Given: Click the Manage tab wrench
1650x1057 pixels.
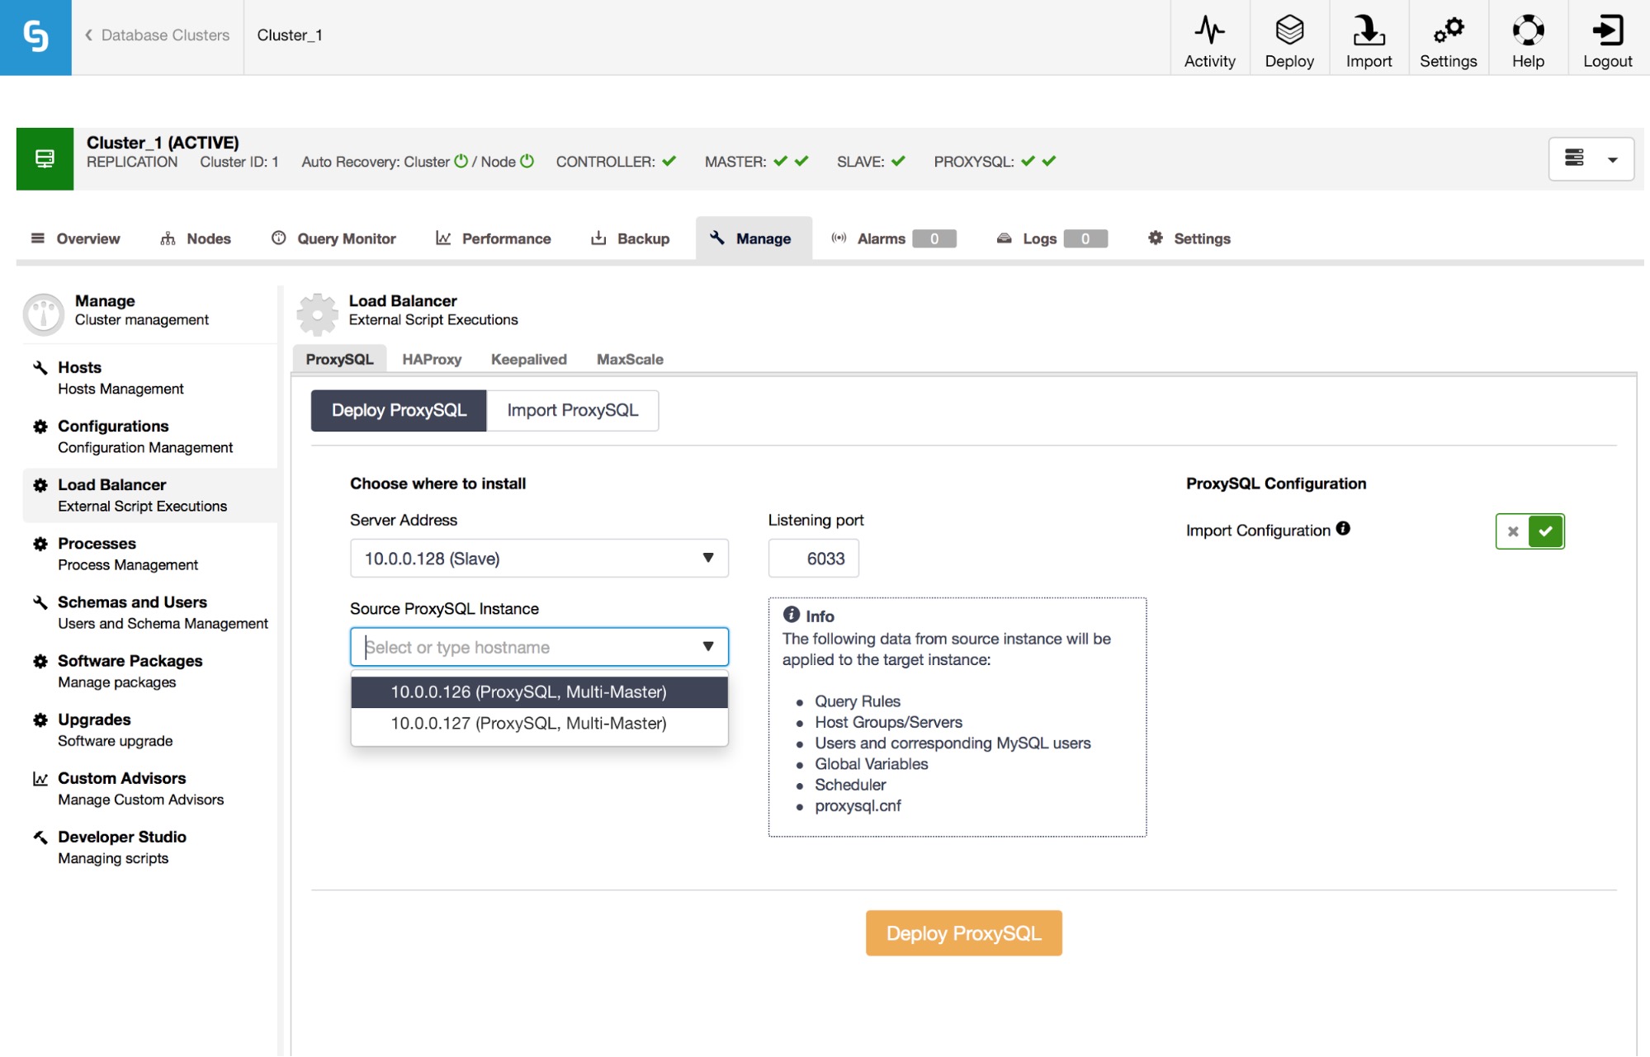Looking at the screenshot, I should (x=717, y=238).
